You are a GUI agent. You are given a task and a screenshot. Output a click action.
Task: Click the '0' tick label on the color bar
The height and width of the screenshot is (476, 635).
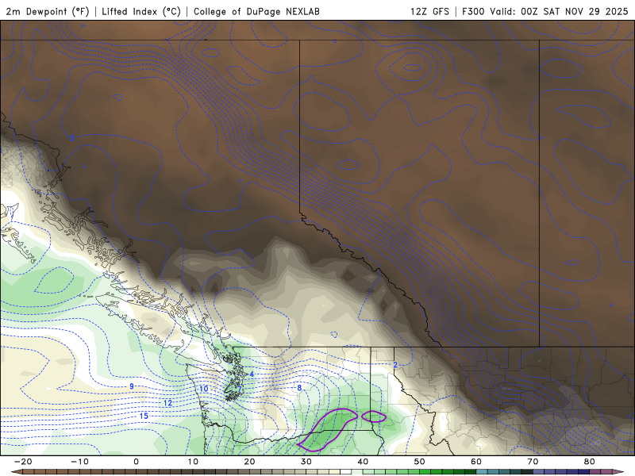(136, 462)
